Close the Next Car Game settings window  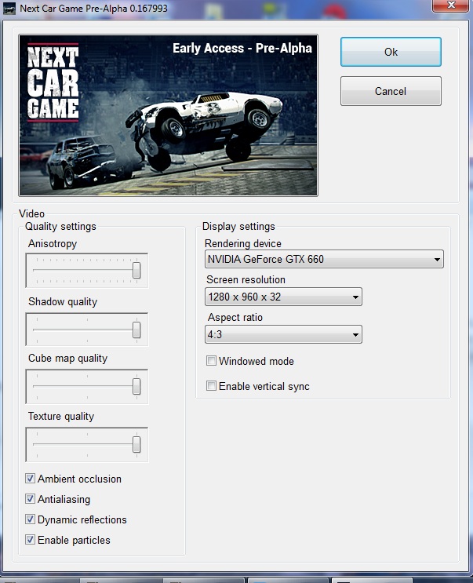pos(451,5)
